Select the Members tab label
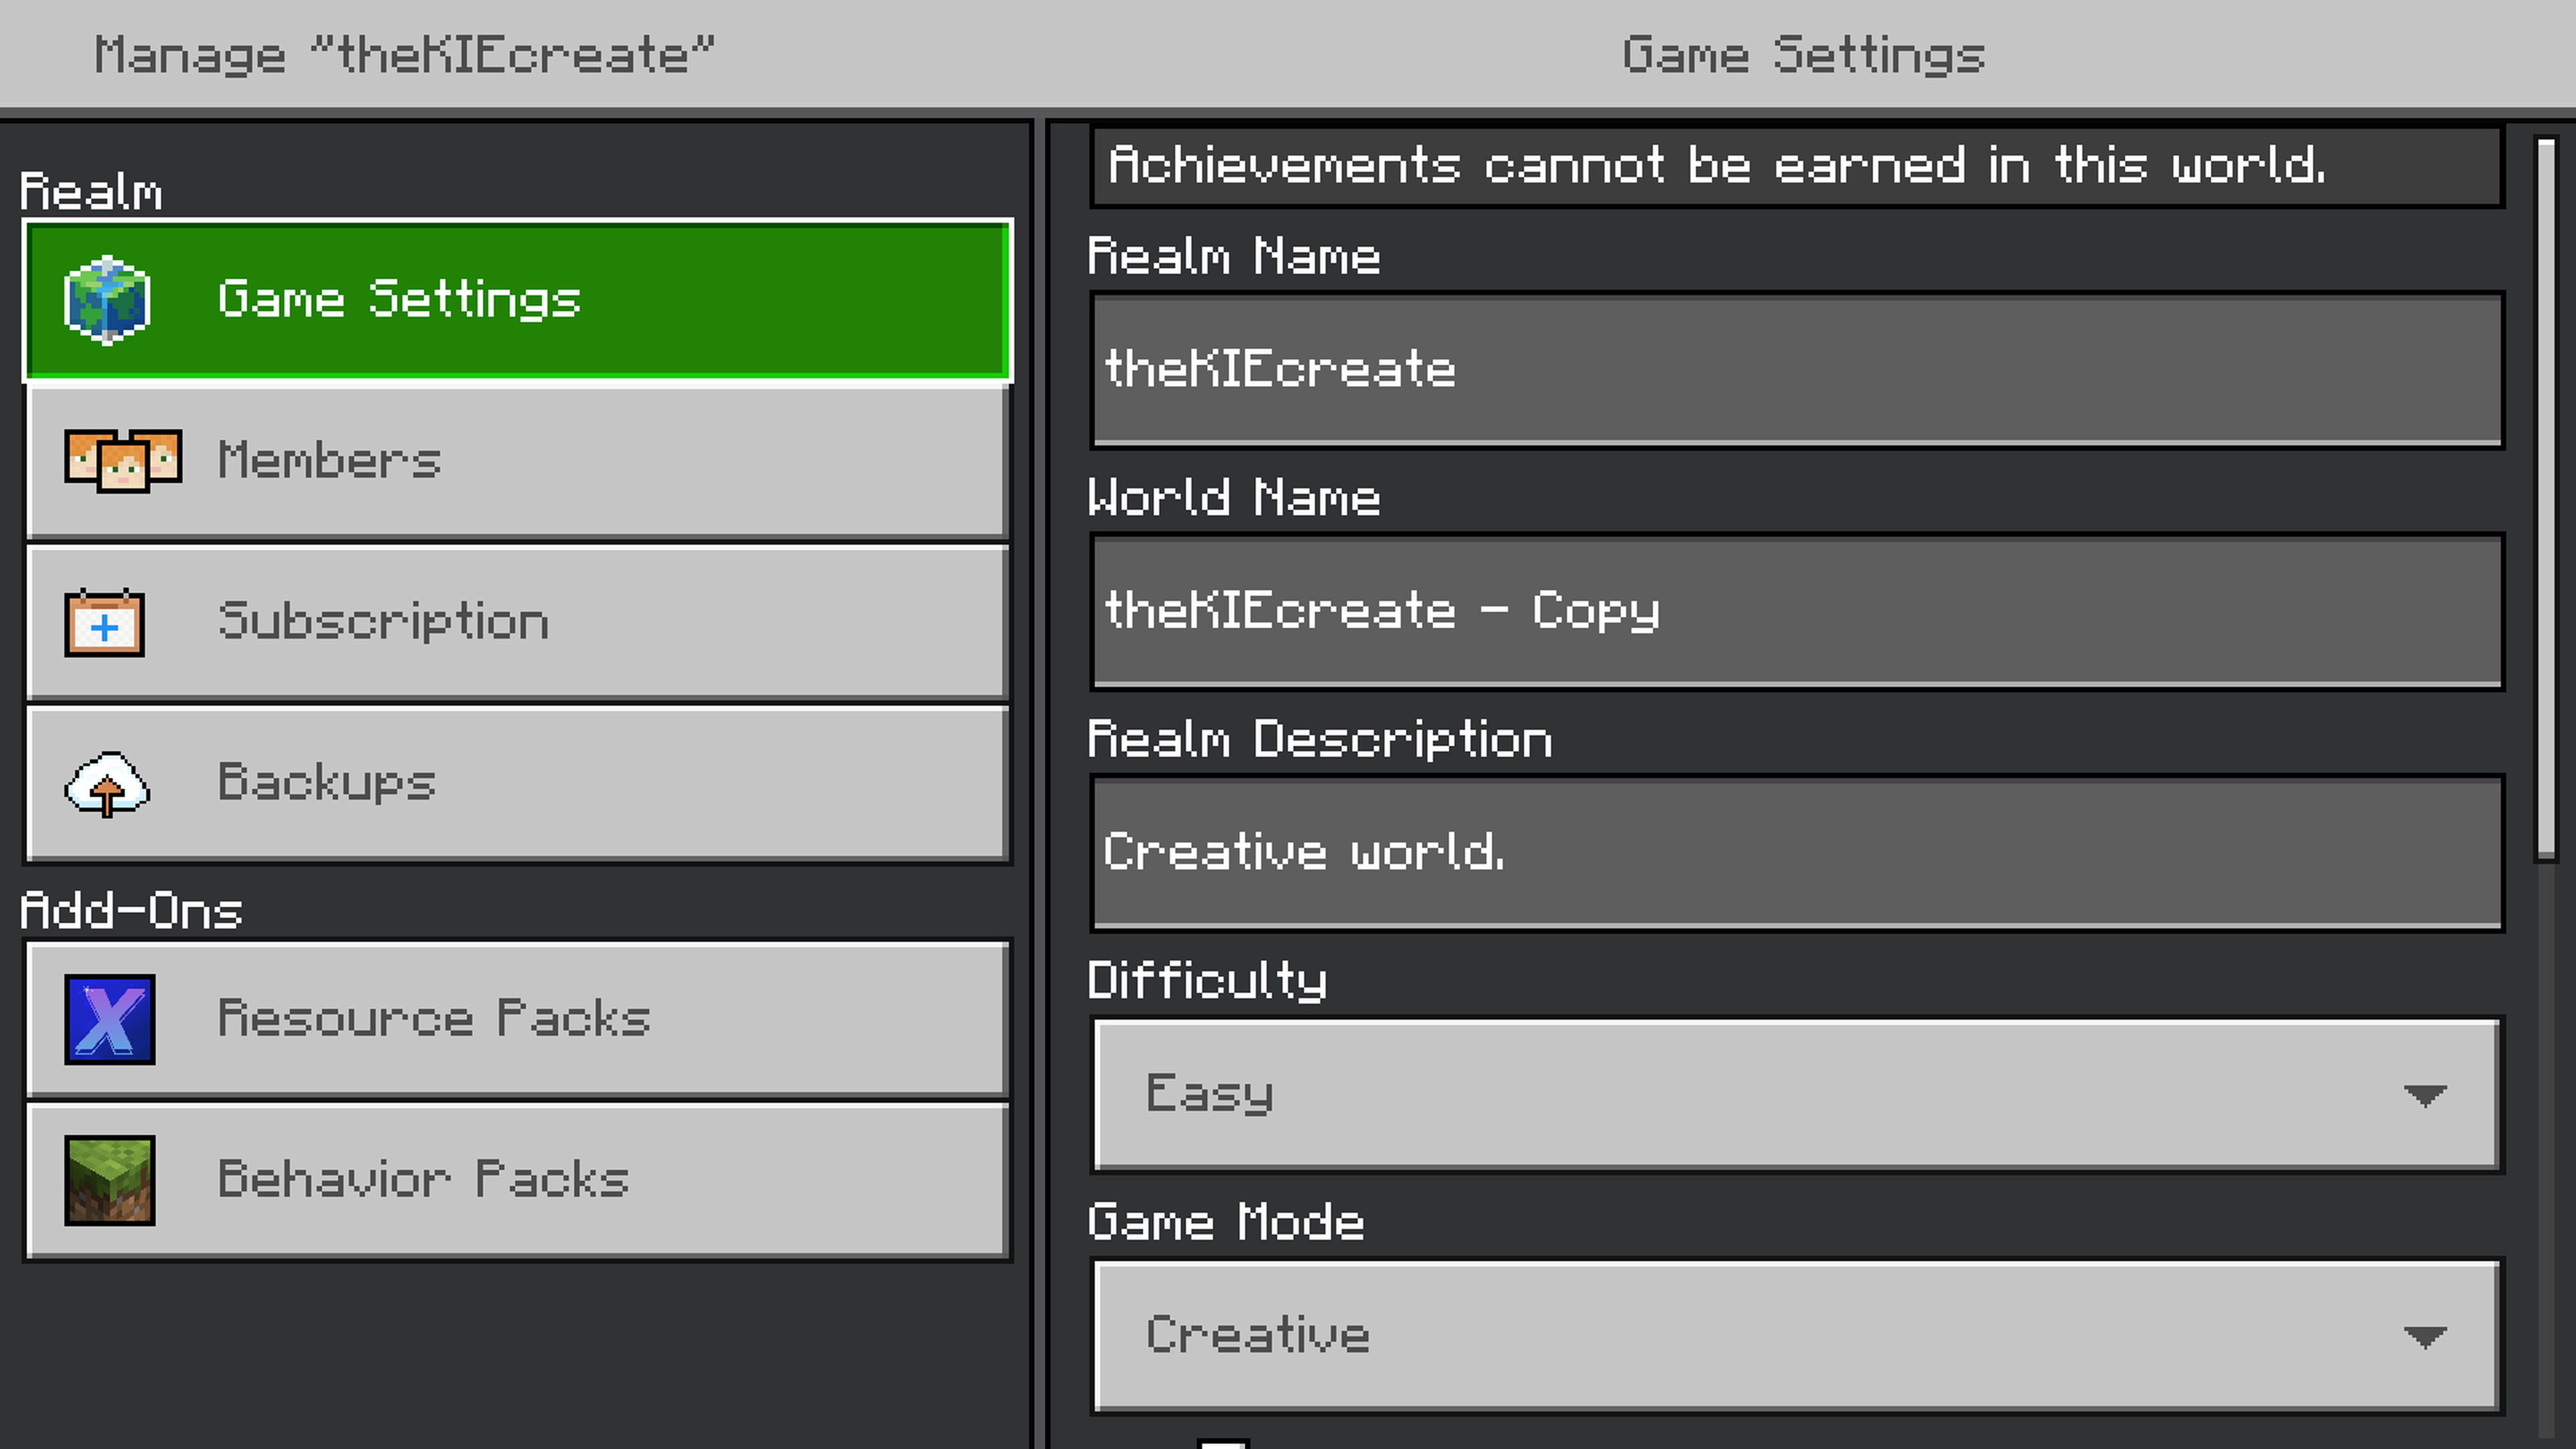 (x=329, y=461)
